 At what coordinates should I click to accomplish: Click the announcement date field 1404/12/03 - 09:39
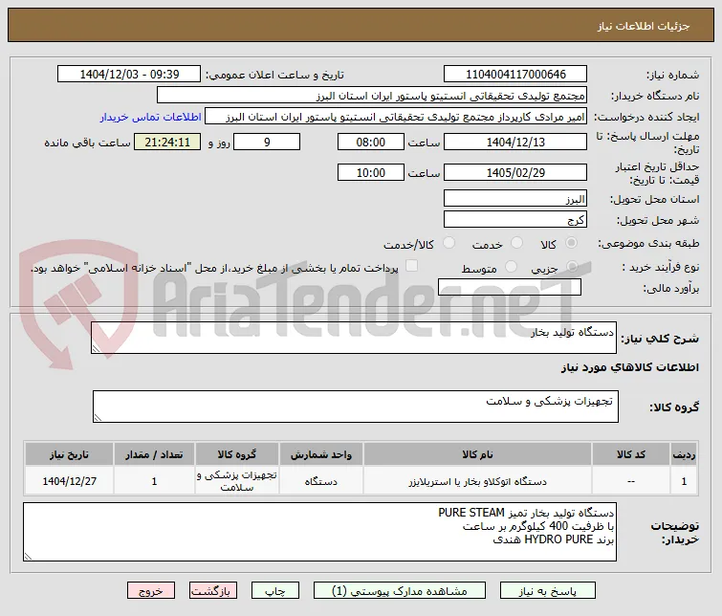pyautogui.click(x=129, y=75)
